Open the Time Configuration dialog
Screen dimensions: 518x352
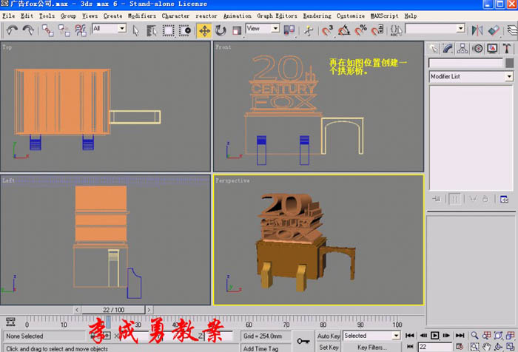tap(460, 346)
